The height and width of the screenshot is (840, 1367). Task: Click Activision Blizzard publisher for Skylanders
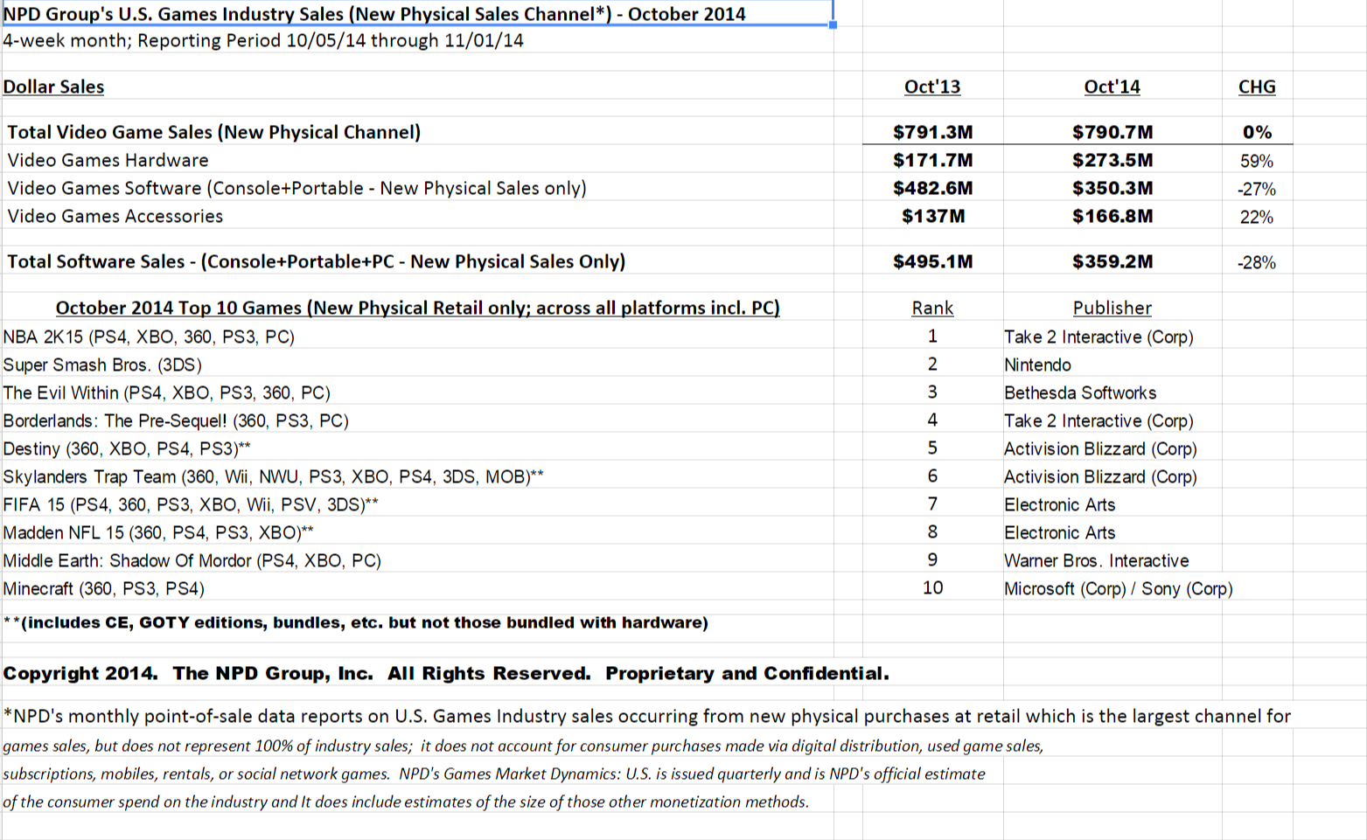[x=1100, y=476]
